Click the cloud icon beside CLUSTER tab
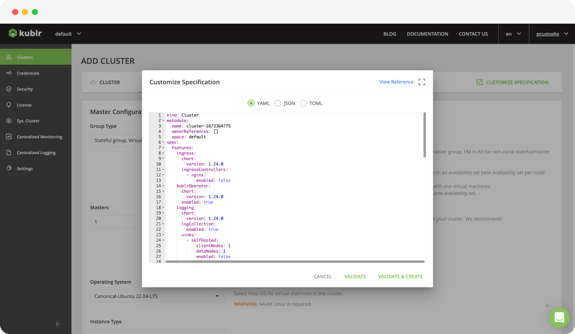The height and width of the screenshot is (334, 575). point(93,82)
